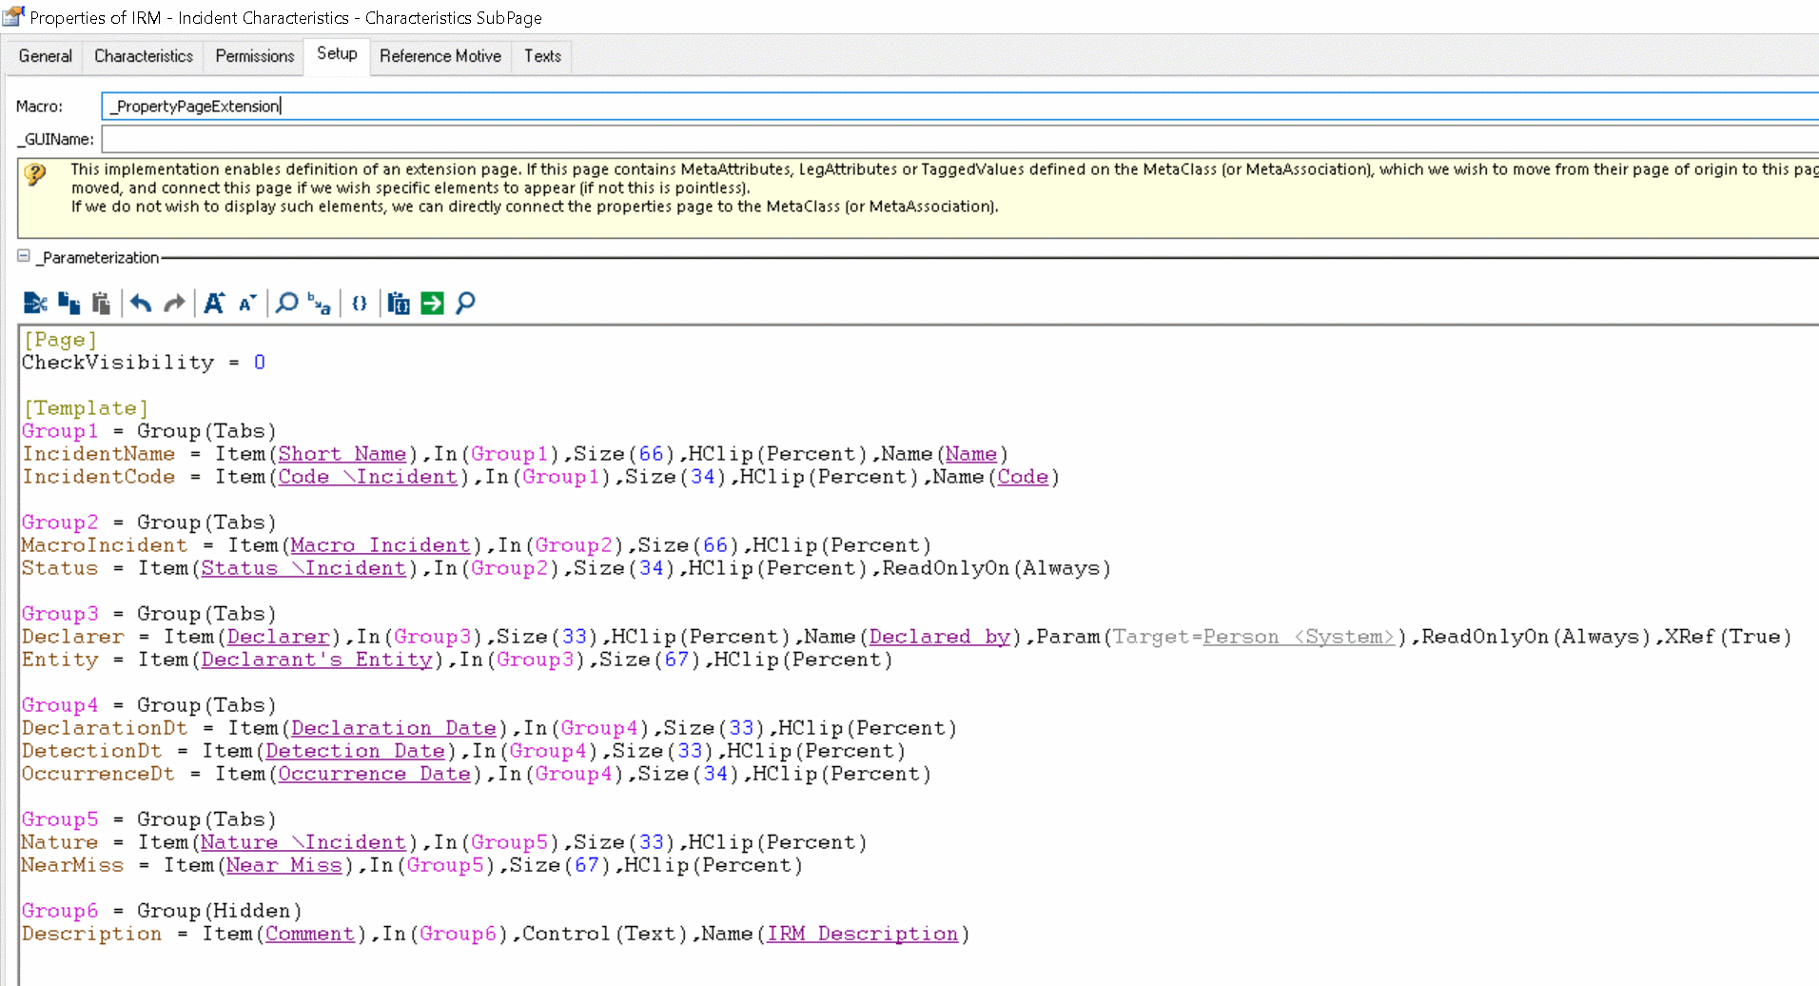
Task: Collapse the _Parameterization section
Action: [x=24, y=256]
